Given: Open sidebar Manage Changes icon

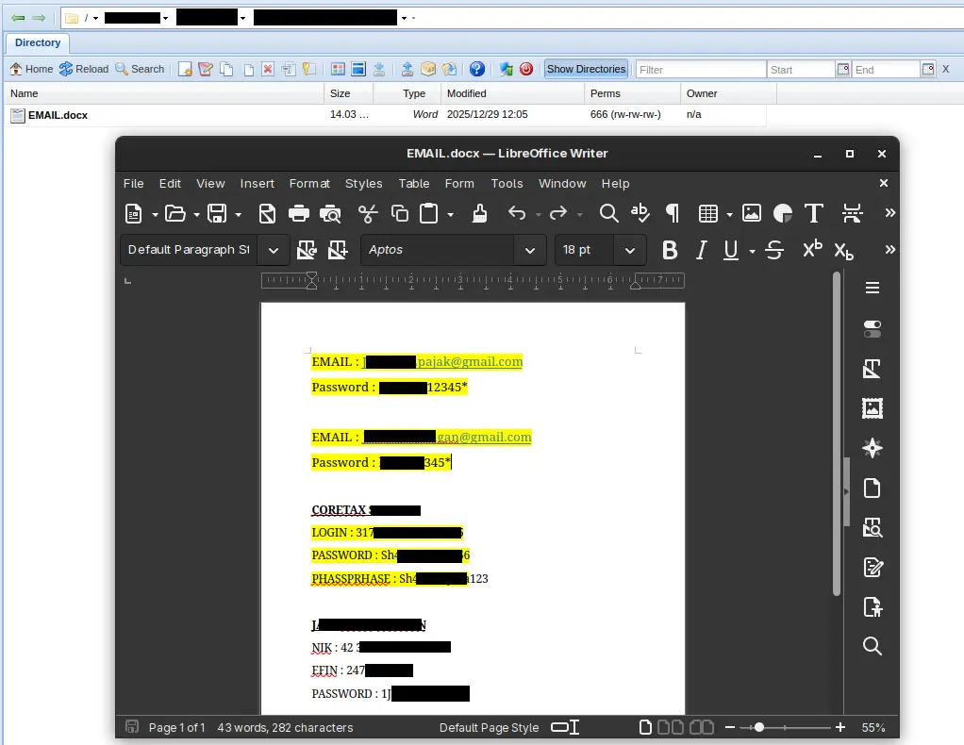Looking at the screenshot, I should [873, 568].
